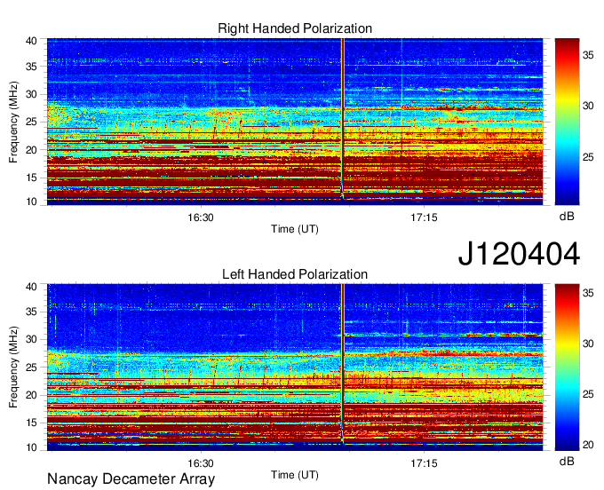
Task: Click the 25 MHz tick on Left Handed plot
Action: coord(31,367)
